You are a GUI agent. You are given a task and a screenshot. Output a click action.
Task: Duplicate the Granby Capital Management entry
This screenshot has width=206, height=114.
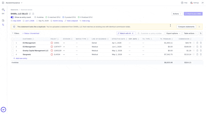(197, 51)
